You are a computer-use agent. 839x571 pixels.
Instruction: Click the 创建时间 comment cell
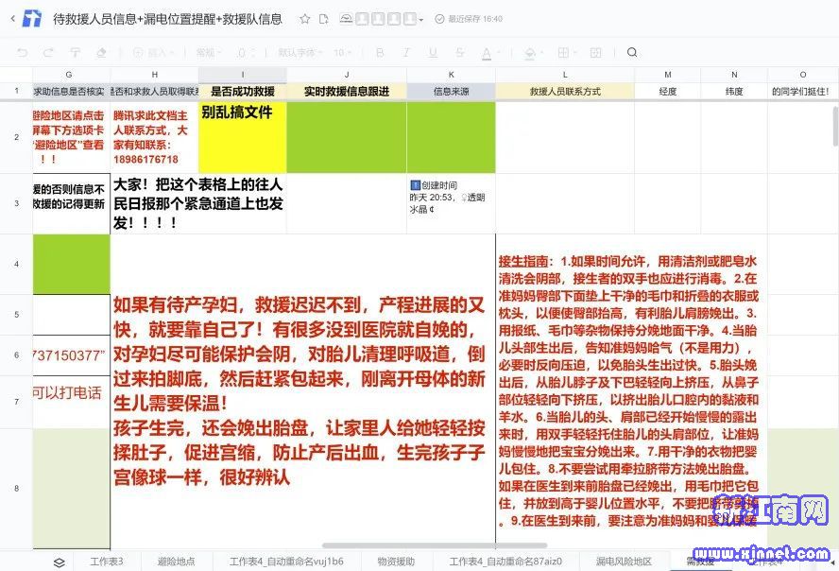pos(451,203)
